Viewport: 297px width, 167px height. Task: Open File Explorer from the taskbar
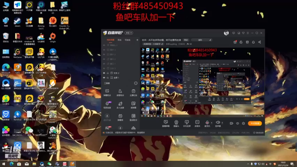click(x=34, y=164)
